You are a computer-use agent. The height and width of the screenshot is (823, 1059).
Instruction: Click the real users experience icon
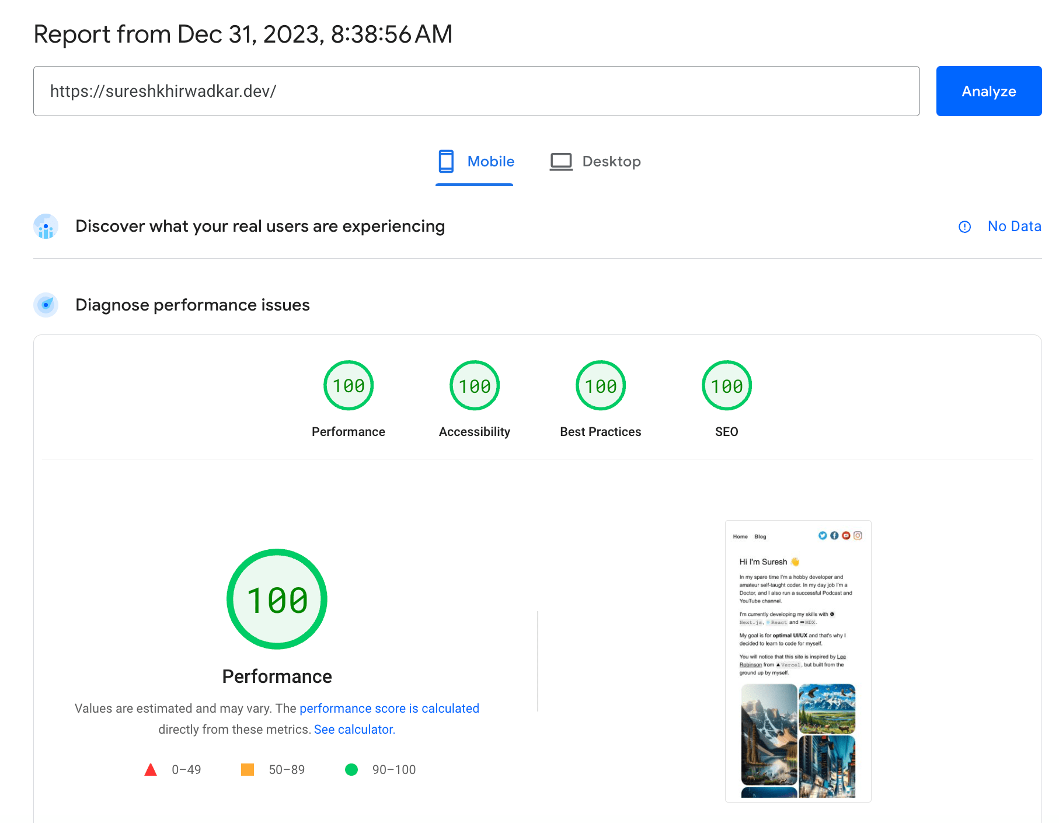46,226
